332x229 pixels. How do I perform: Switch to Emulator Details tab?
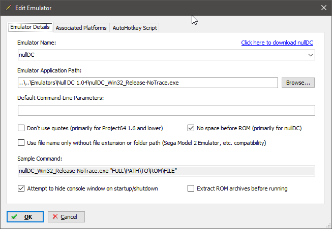(x=30, y=27)
